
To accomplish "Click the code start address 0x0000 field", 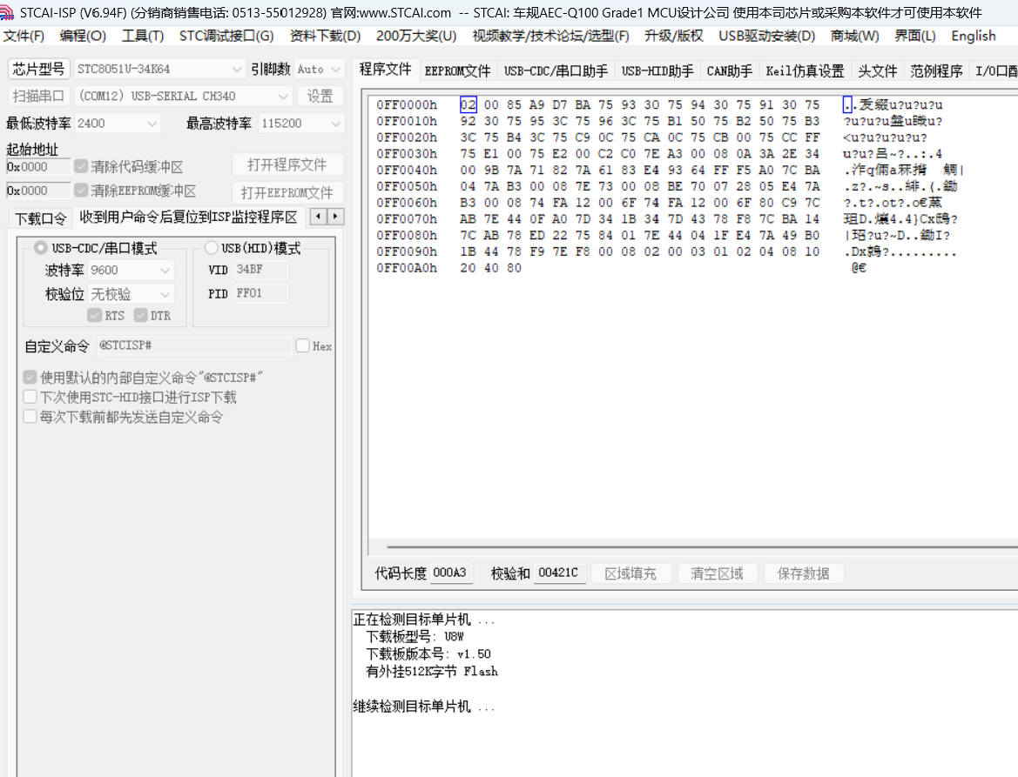I will click(x=38, y=167).
